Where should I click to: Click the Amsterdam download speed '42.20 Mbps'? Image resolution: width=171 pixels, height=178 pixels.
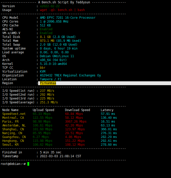(74, 125)
